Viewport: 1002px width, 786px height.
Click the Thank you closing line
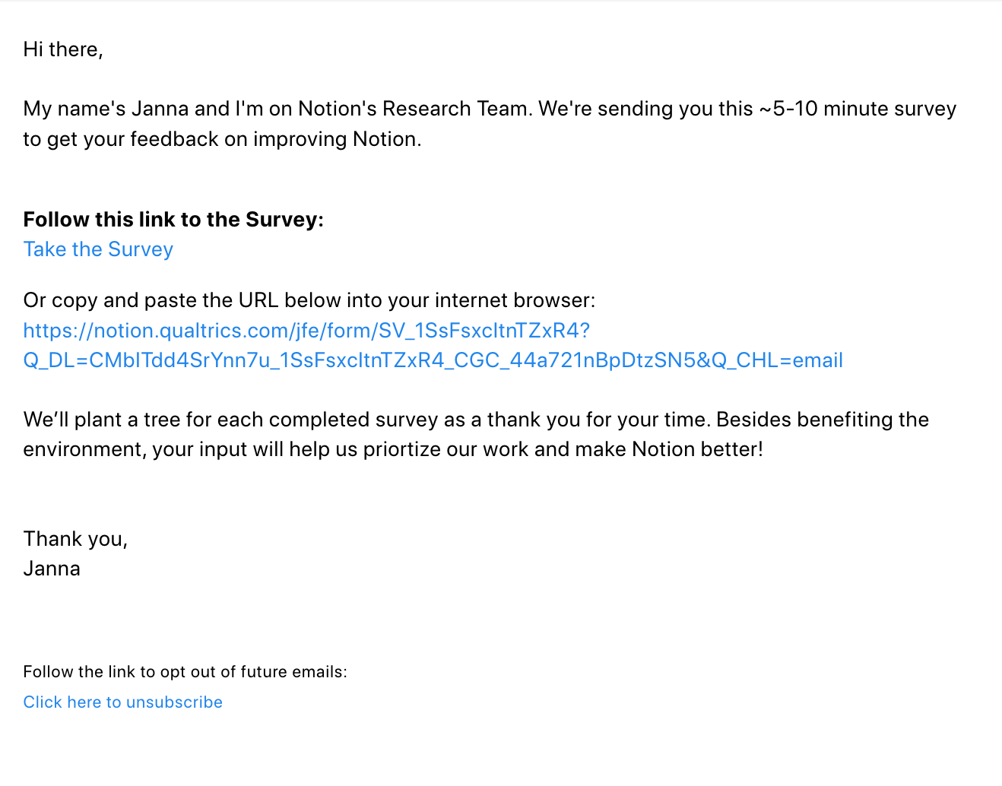[x=75, y=538]
